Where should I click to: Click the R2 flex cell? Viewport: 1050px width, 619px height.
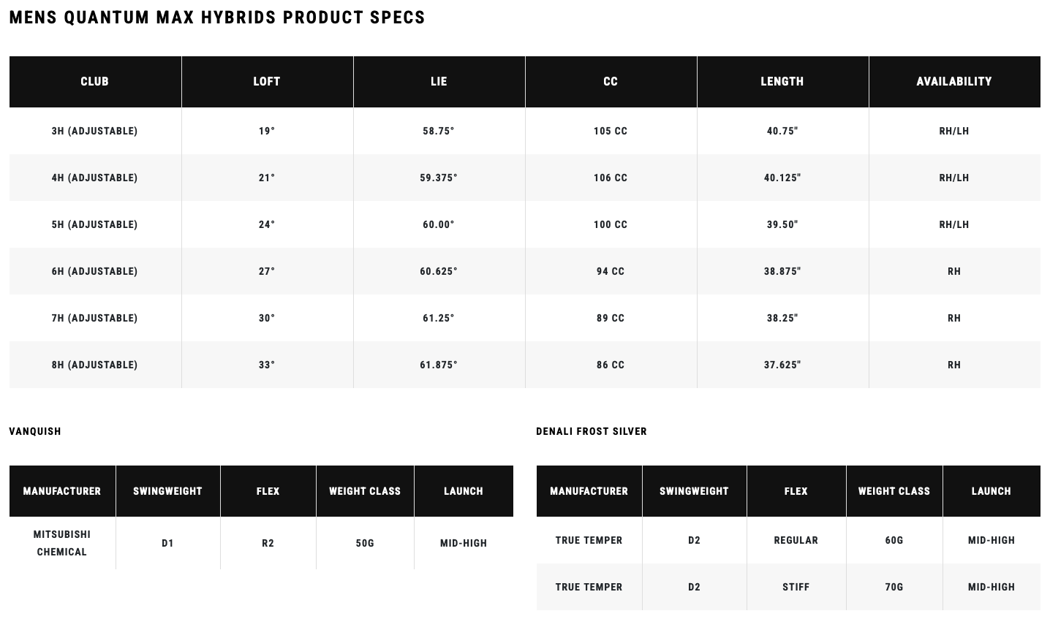pyautogui.click(x=268, y=543)
